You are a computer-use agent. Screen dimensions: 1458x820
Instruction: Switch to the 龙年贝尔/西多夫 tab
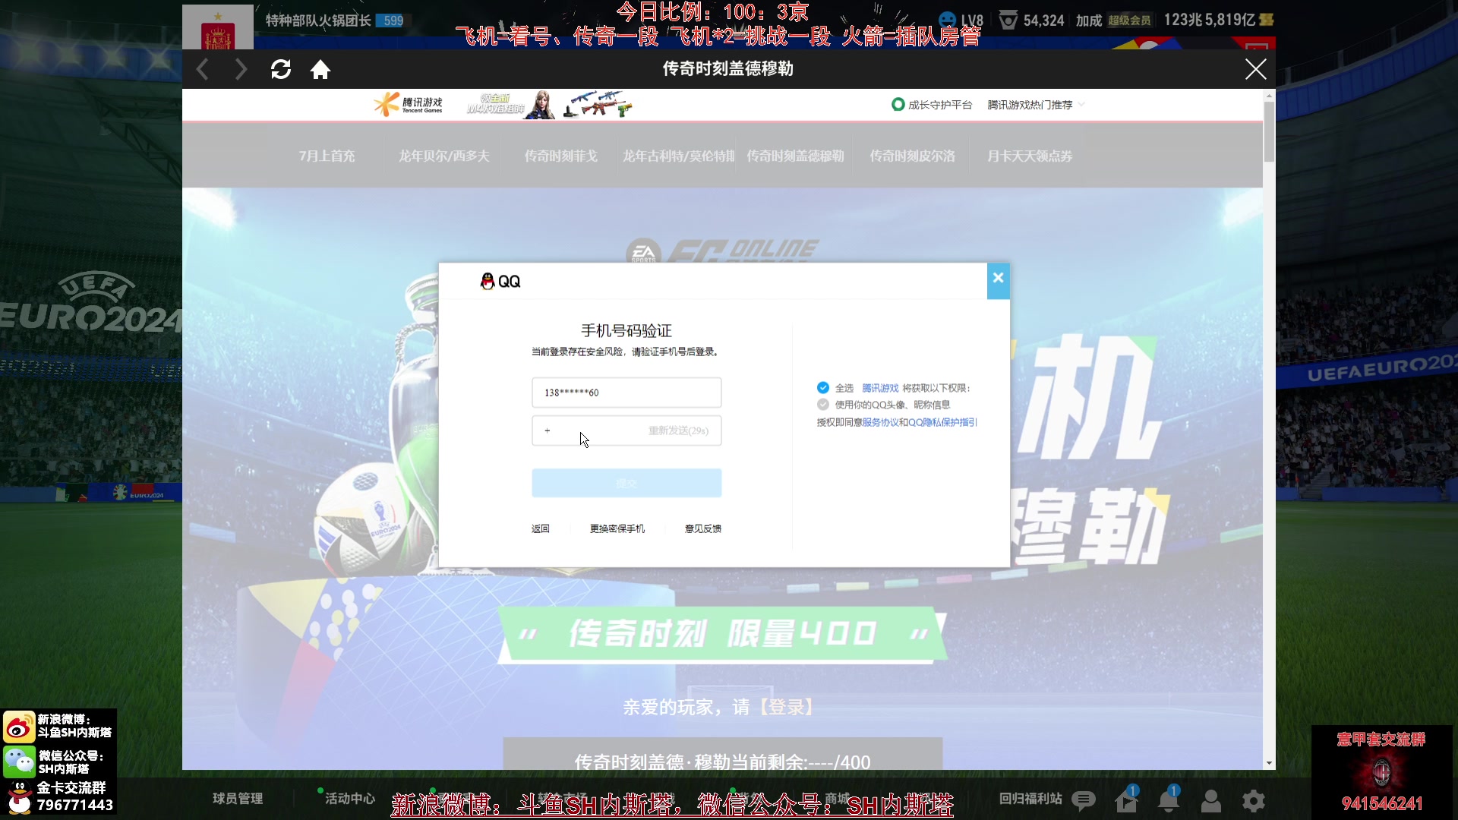(444, 156)
